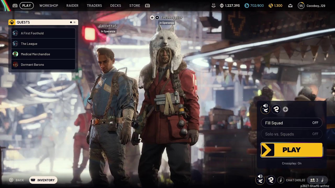Select the Cocoboy_129 nameplate above the character
Viewport: 335px width, 188px height.
(x=171, y=17)
